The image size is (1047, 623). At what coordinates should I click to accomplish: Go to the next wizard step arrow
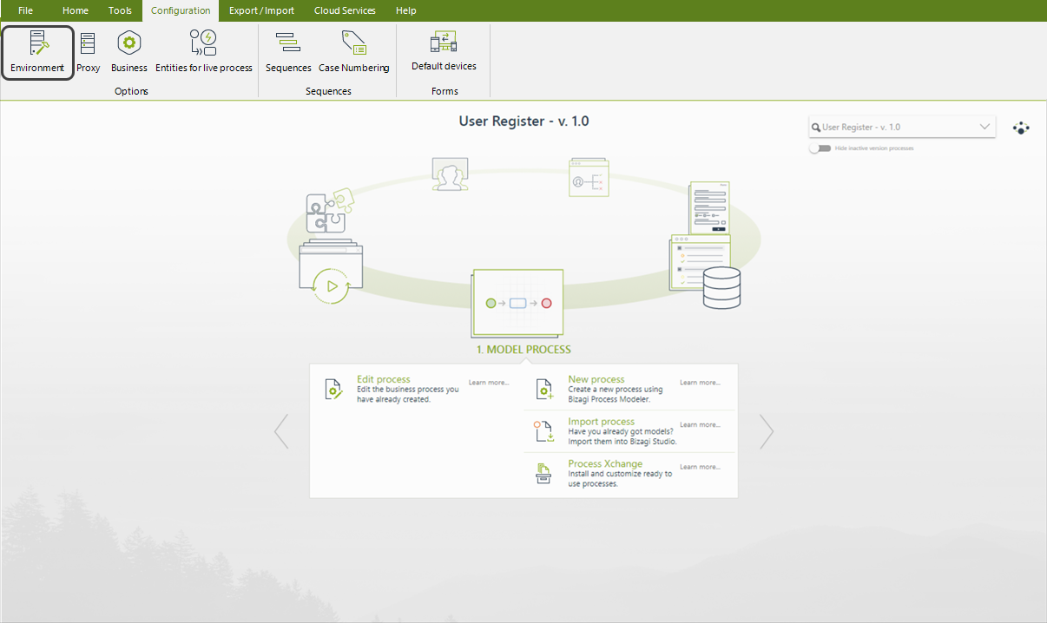click(767, 431)
